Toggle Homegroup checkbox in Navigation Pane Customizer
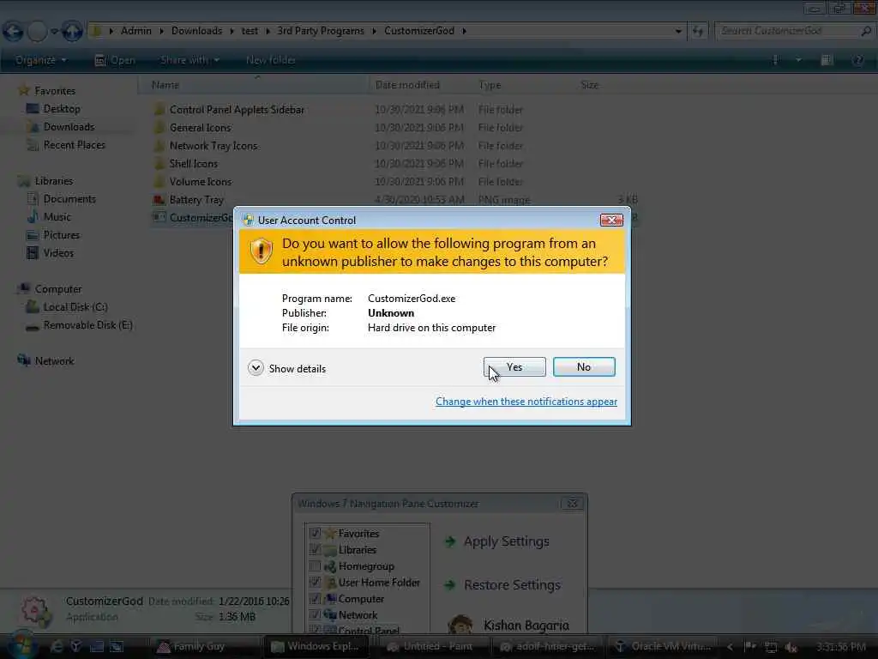Screen dimensions: 878x659 point(315,566)
